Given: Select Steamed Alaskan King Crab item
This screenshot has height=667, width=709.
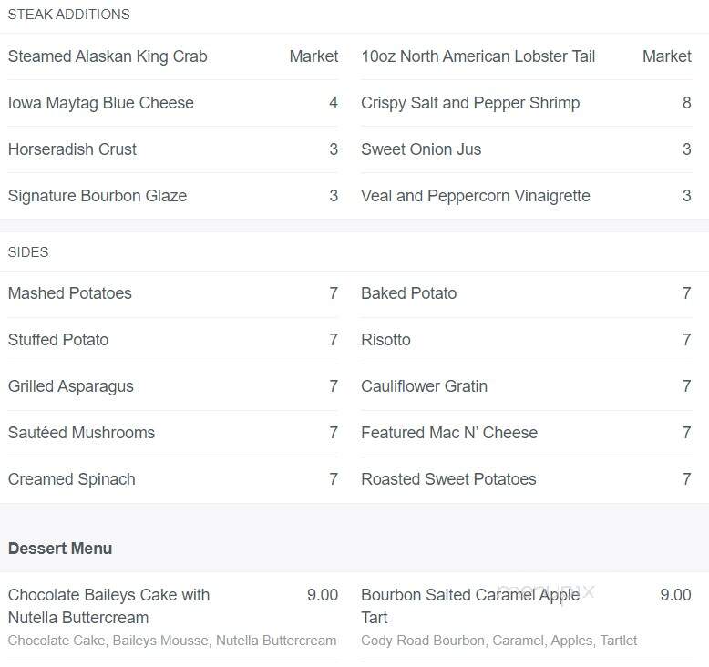Looking at the screenshot, I should coord(108,56).
